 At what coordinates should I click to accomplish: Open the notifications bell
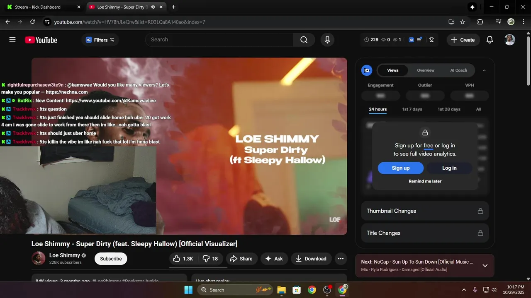[490, 40]
